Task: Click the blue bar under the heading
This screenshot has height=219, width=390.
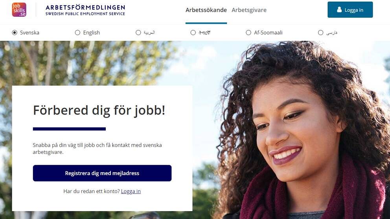Action: tap(69, 129)
